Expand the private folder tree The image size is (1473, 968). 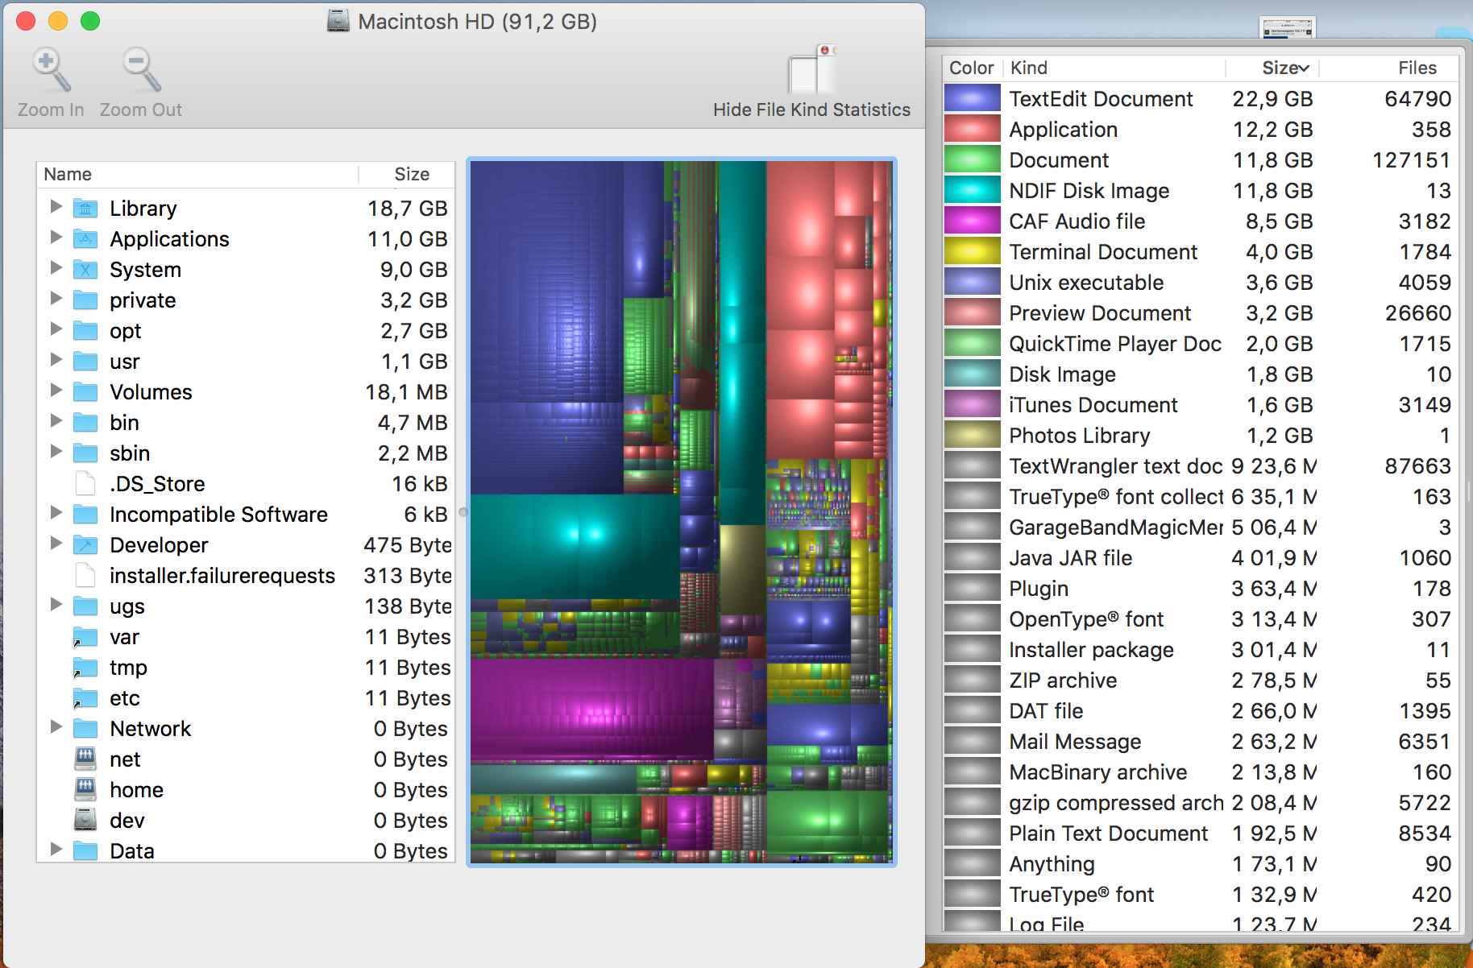(56, 299)
